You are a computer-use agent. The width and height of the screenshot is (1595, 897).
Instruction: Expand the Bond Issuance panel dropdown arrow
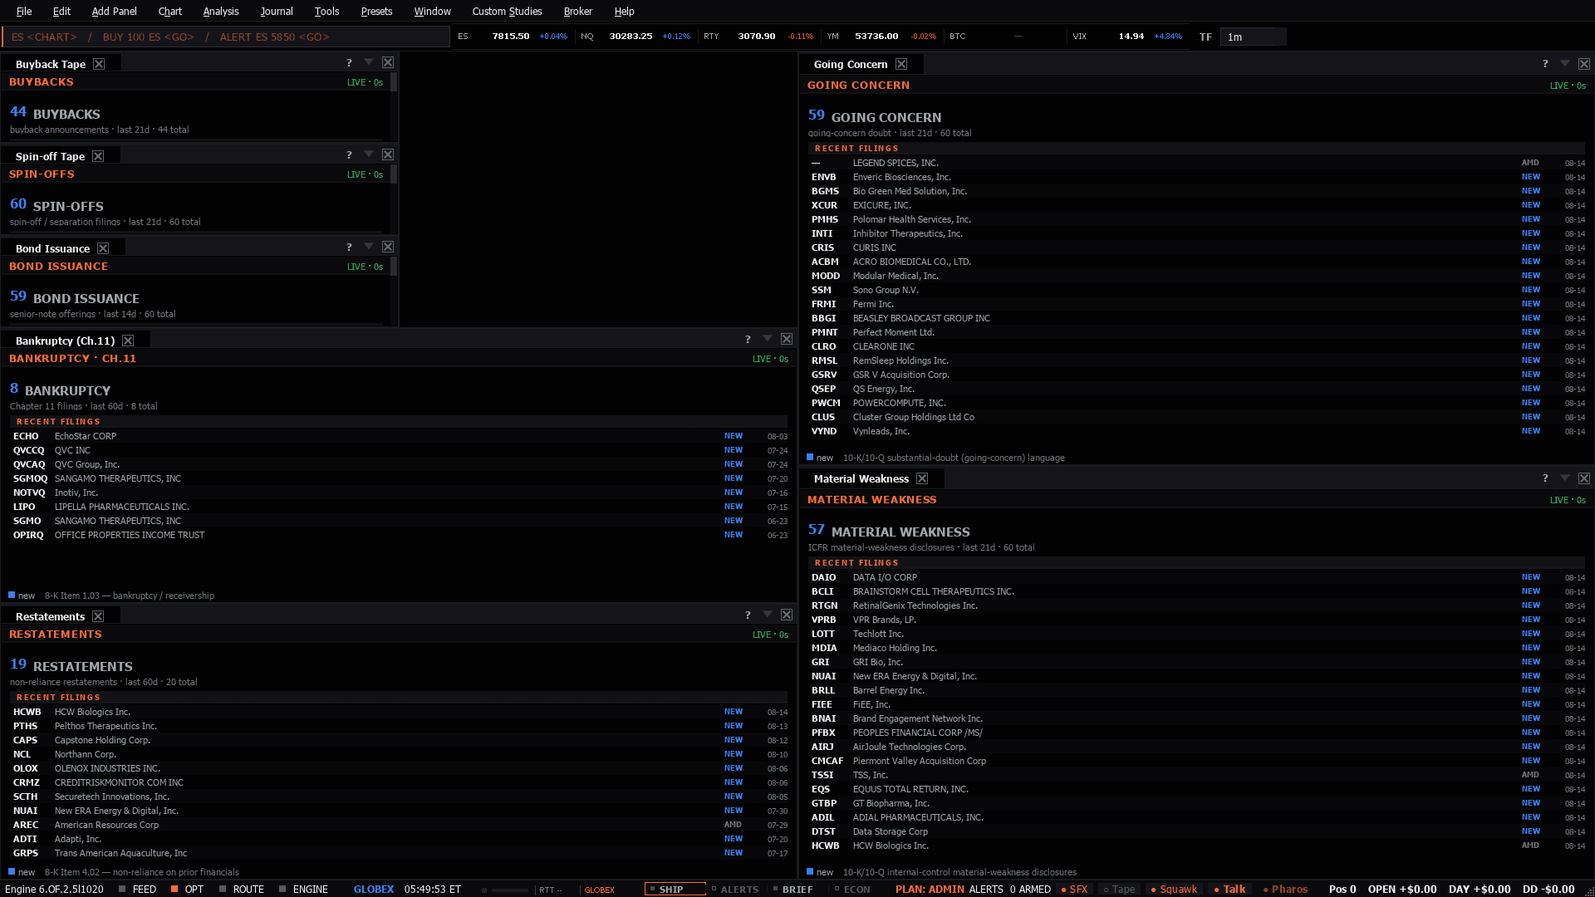pos(369,247)
